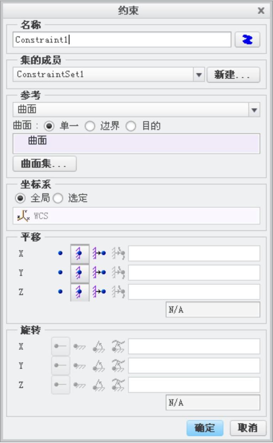
Task: Select Fixed icon for Y translation
Action: click(x=80, y=273)
